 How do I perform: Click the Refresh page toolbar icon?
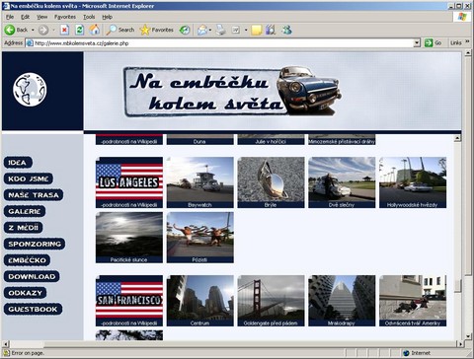click(79, 31)
